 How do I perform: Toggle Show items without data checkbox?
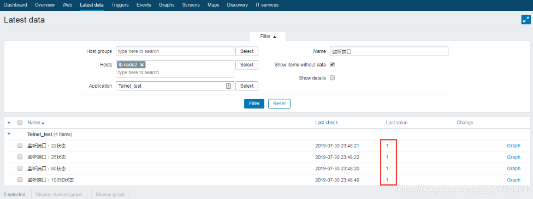point(333,64)
